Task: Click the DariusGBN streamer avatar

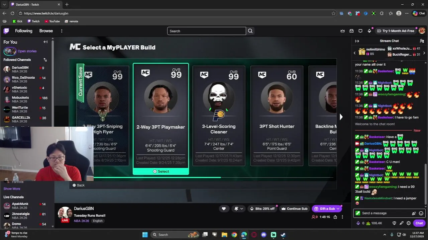Action: (65, 213)
